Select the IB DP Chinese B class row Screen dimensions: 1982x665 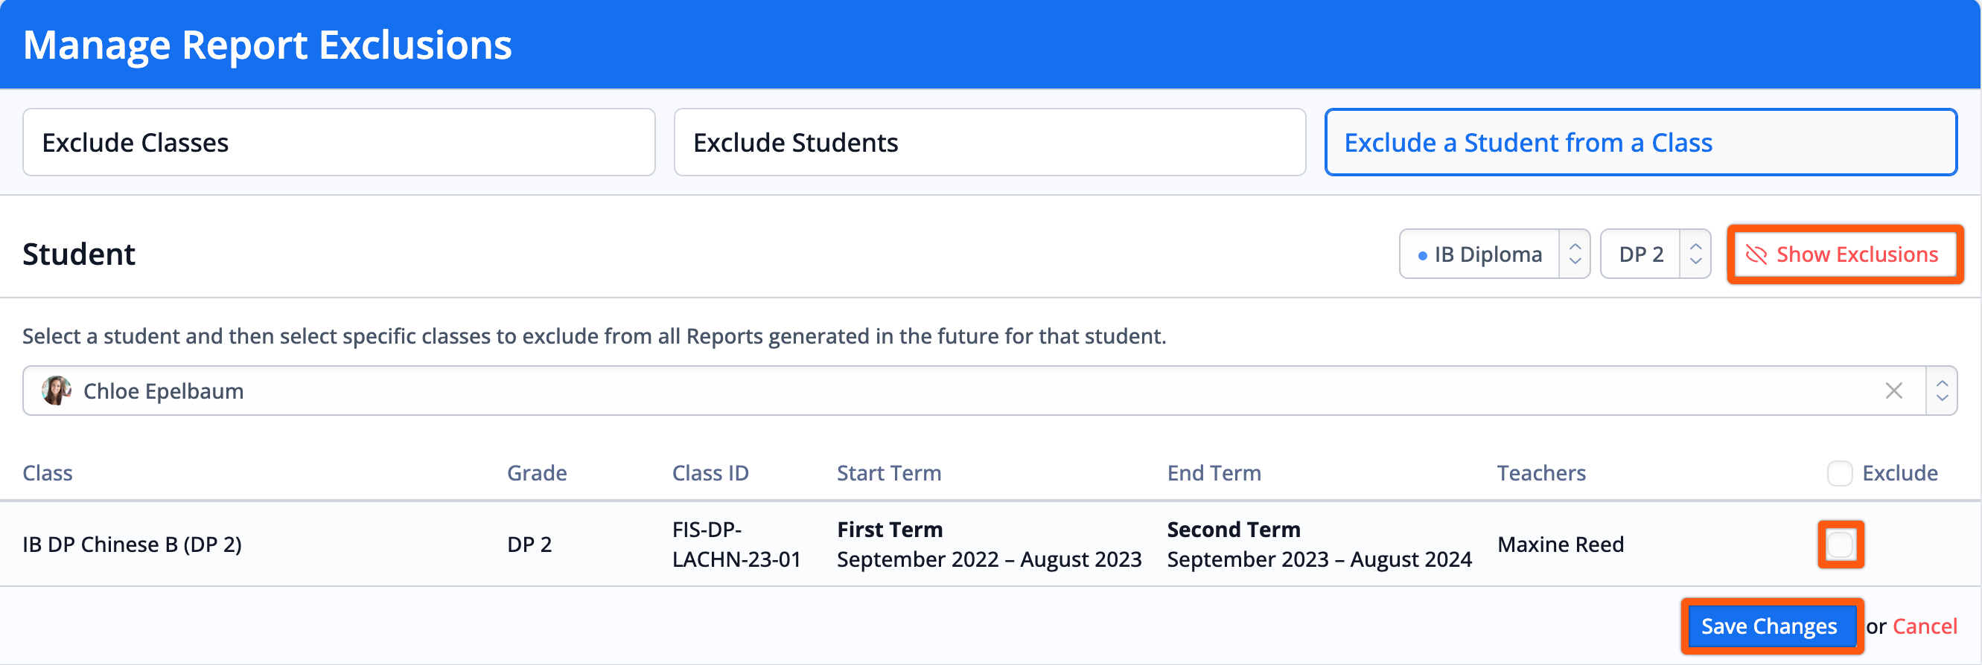point(990,544)
